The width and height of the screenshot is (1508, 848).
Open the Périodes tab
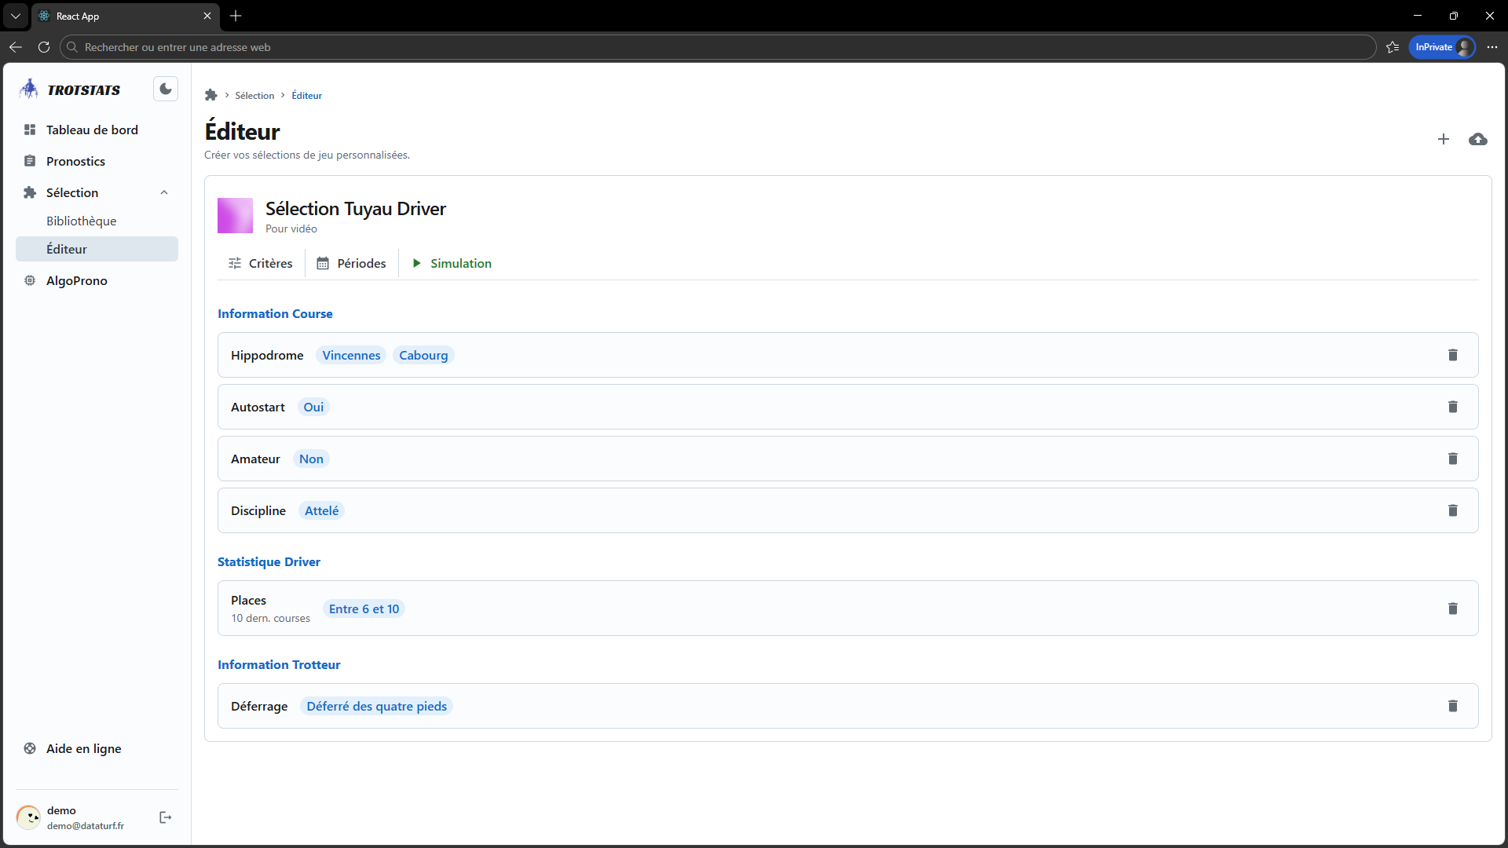click(351, 263)
